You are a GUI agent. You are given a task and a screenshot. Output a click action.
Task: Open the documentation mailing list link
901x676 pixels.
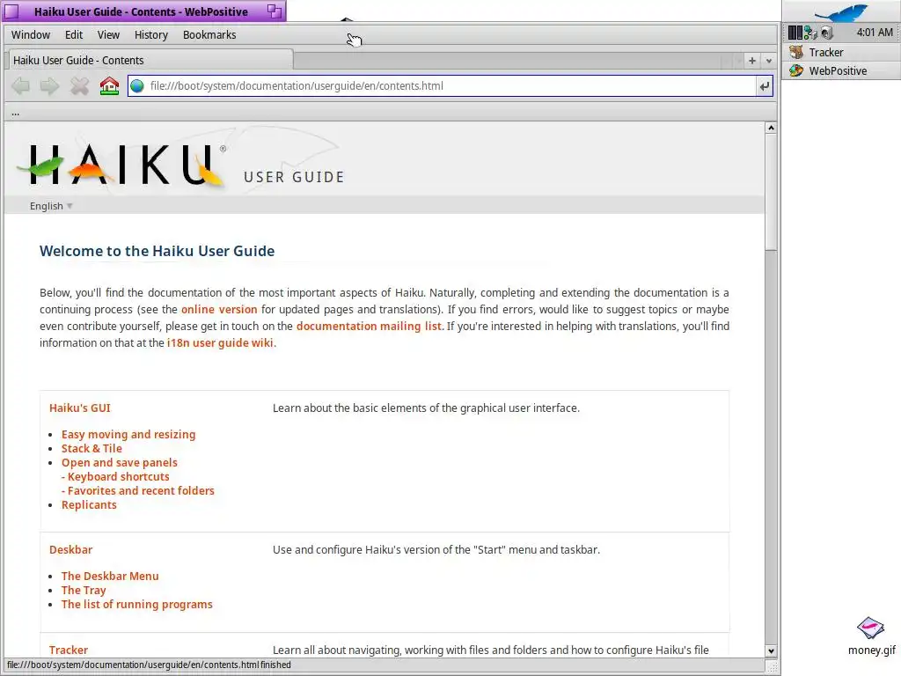(369, 326)
